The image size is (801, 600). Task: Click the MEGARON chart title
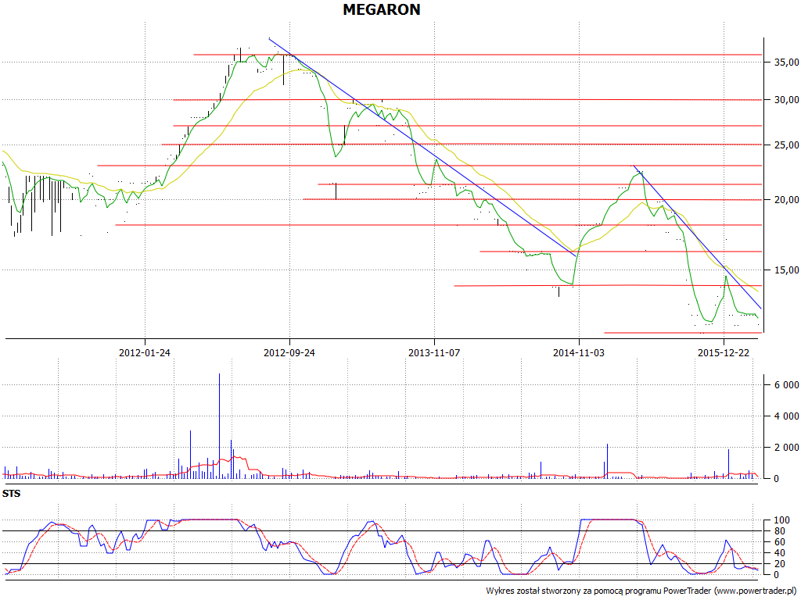[381, 9]
